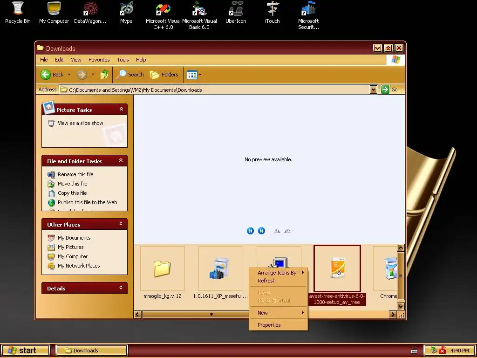The height and width of the screenshot is (358, 477).
Task: Click vertical scrollbar up arrow
Action: click(401, 248)
